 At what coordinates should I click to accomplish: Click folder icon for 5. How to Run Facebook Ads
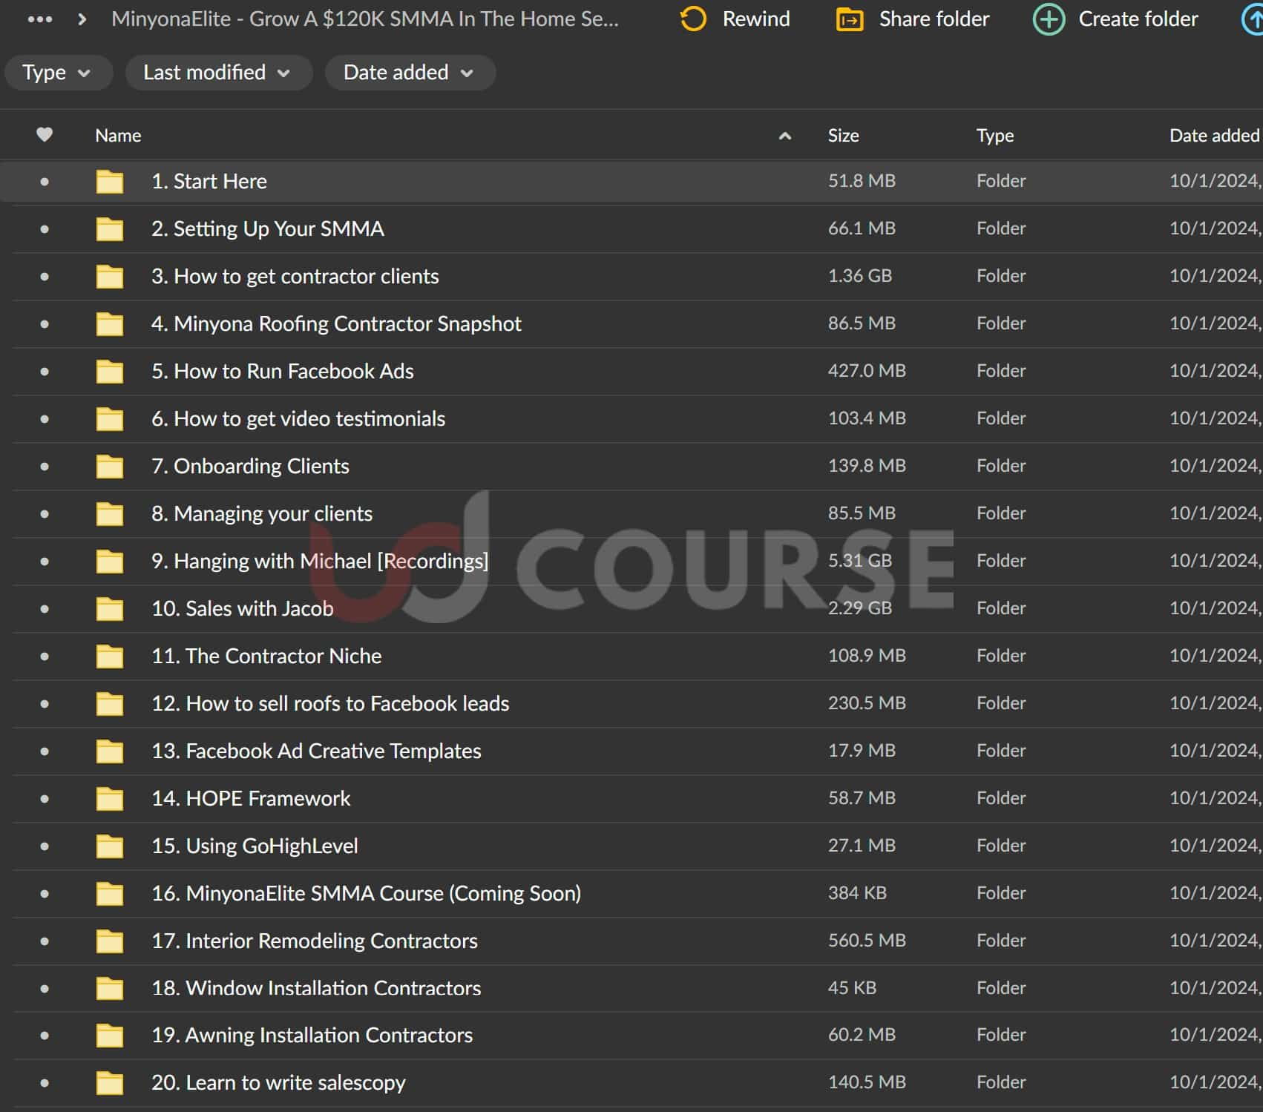[110, 372]
